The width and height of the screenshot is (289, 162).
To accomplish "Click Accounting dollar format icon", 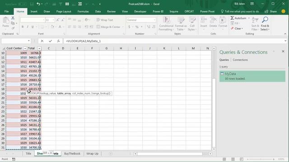I will point(129,27).
